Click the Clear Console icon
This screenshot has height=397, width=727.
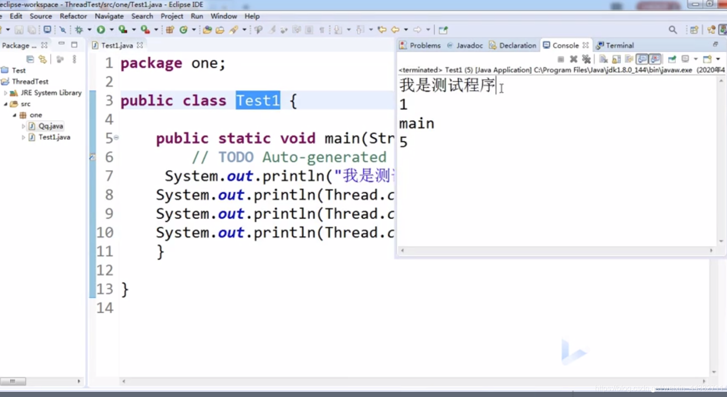(x=604, y=59)
